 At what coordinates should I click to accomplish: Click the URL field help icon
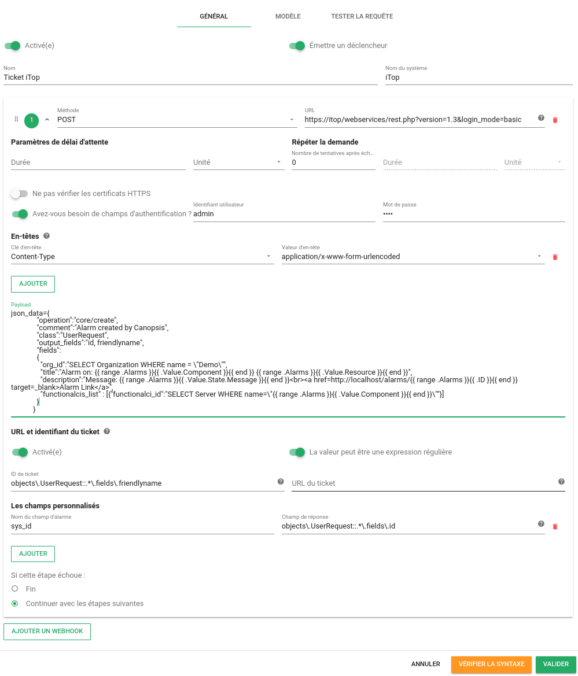[541, 118]
